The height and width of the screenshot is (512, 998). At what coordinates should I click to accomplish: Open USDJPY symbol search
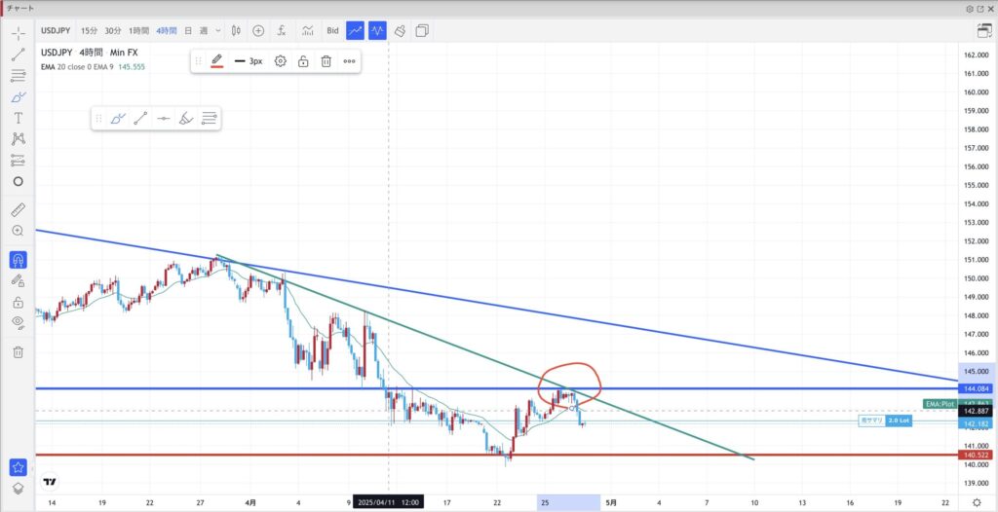click(56, 30)
